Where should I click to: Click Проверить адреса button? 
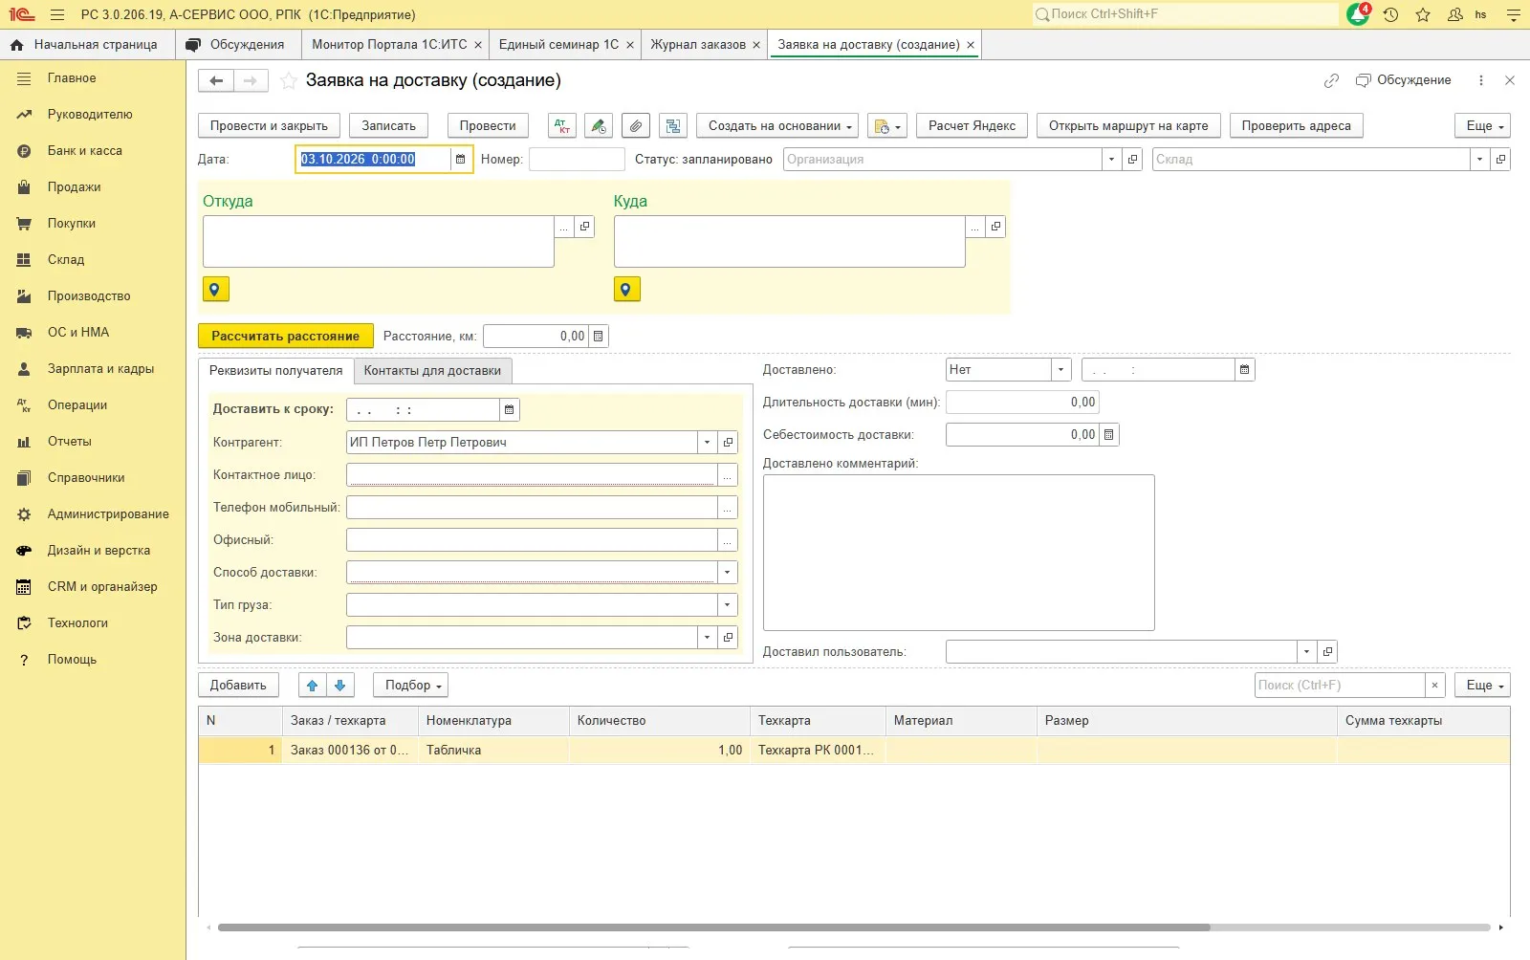coord(1296,126)
